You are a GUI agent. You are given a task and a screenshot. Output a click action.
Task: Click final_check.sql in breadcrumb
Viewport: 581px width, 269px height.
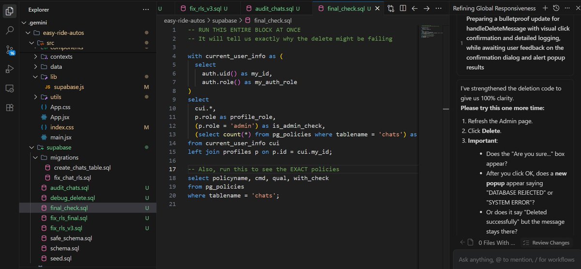273,21
